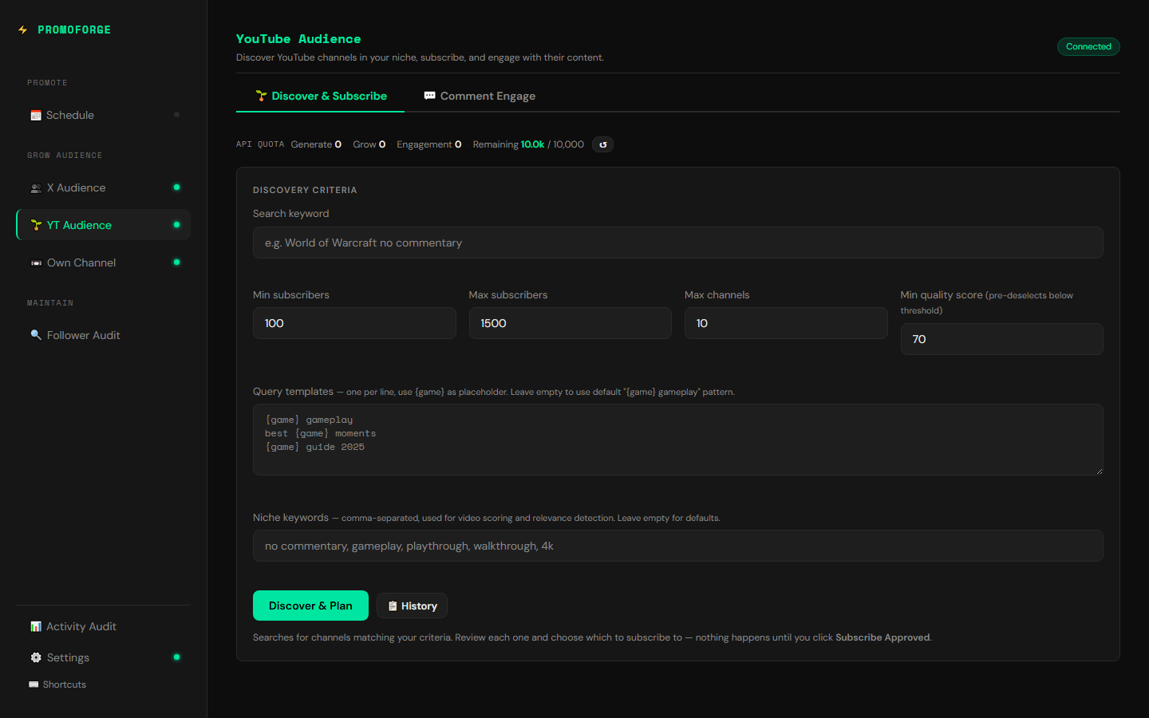Viewport: 1149px width, 718px height.
Task: Click the Engagement 0 quota counter
Action: (x=429, y=144)
